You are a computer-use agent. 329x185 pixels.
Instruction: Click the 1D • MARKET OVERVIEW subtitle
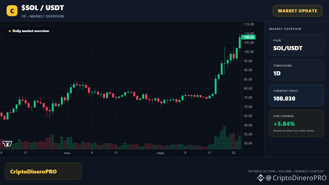tap(43, 16)
